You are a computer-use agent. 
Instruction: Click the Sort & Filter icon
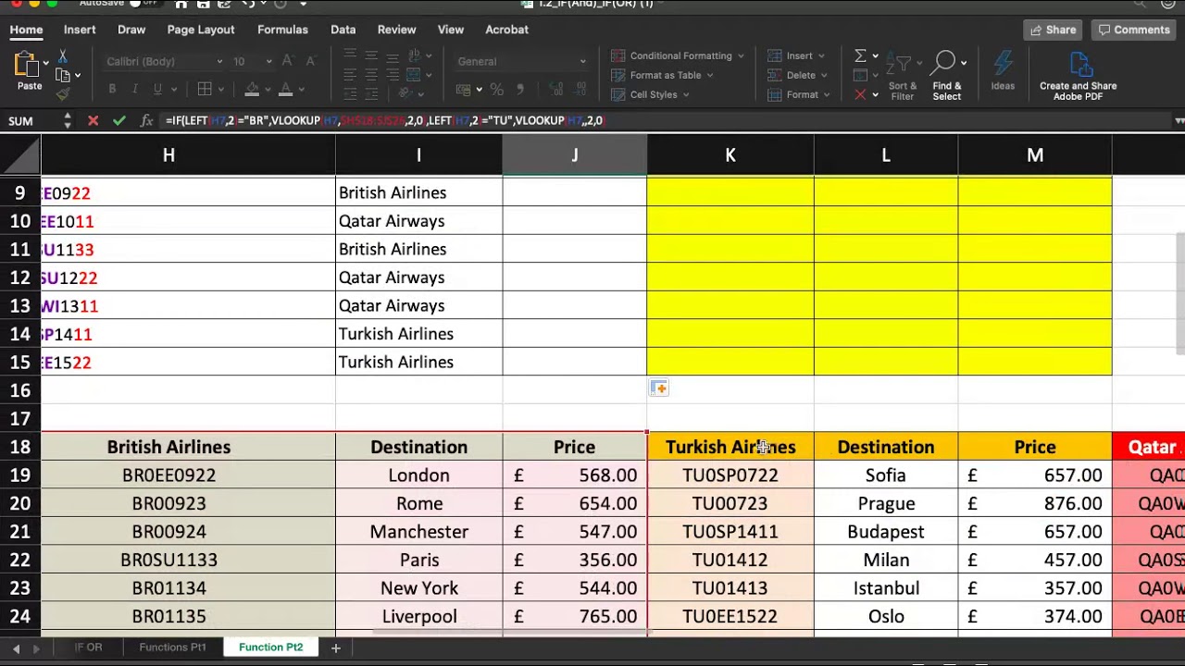coord(903,76)
